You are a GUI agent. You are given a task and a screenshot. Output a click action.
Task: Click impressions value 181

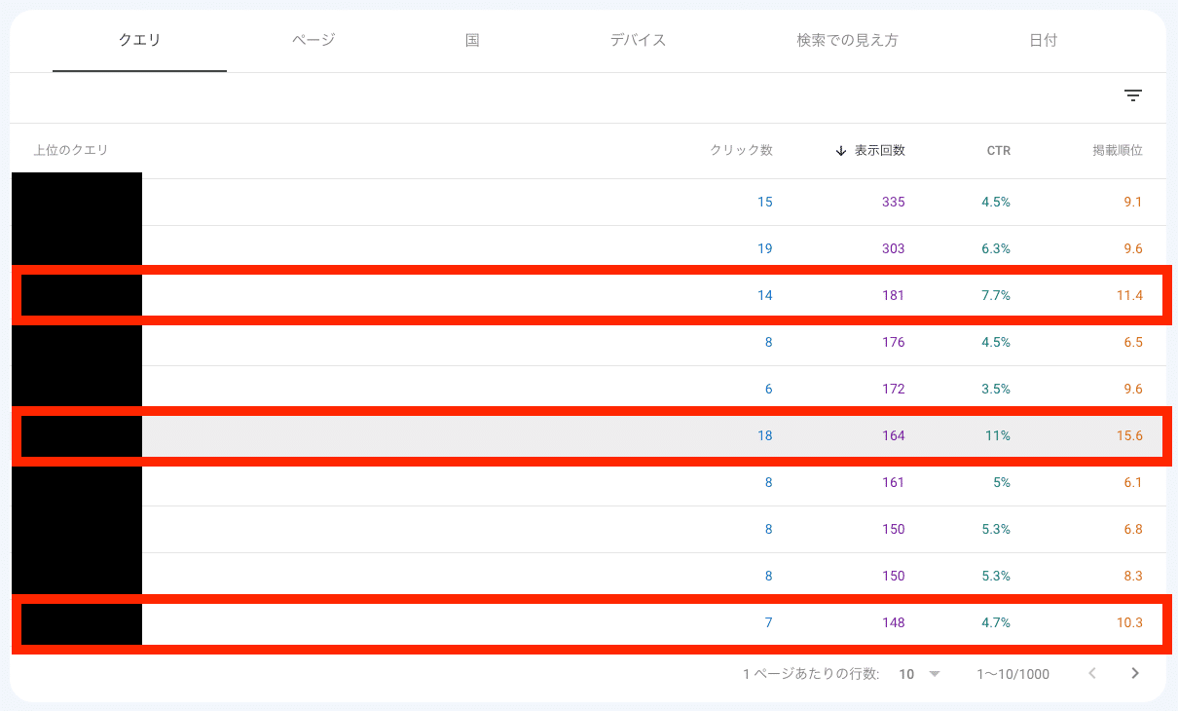tap(894, 295)
